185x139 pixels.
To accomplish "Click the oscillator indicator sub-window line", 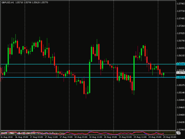I will coord(83,133).
